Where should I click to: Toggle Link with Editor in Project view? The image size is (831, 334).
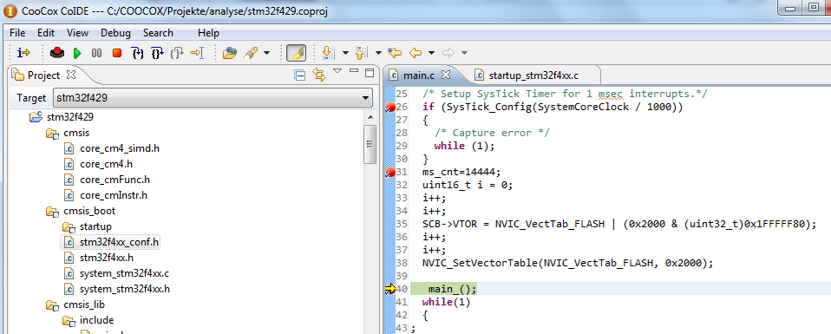coord(319,75)
